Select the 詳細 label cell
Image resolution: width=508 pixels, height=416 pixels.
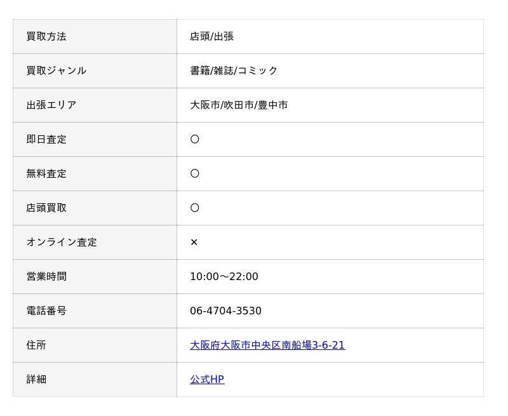click(95, 380)
